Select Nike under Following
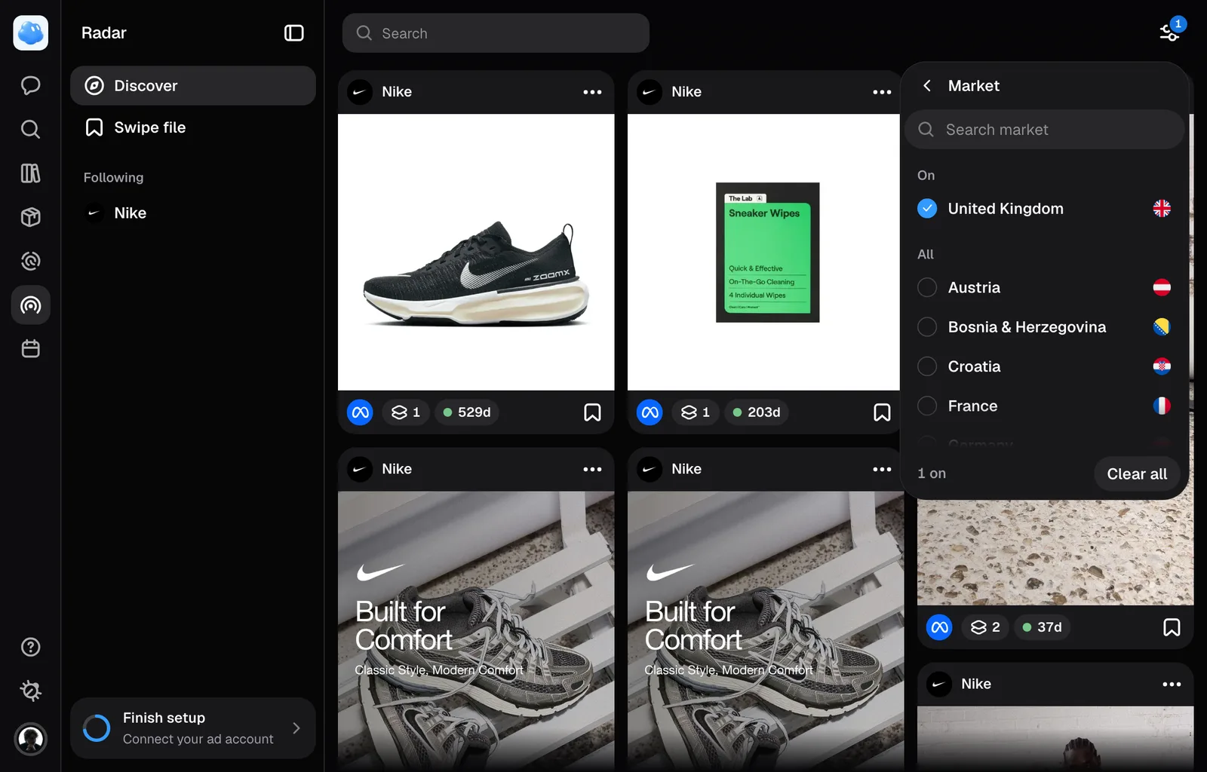 click(x=193, y=213)
